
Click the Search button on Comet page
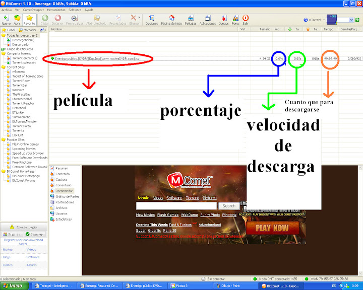[229, 206]
